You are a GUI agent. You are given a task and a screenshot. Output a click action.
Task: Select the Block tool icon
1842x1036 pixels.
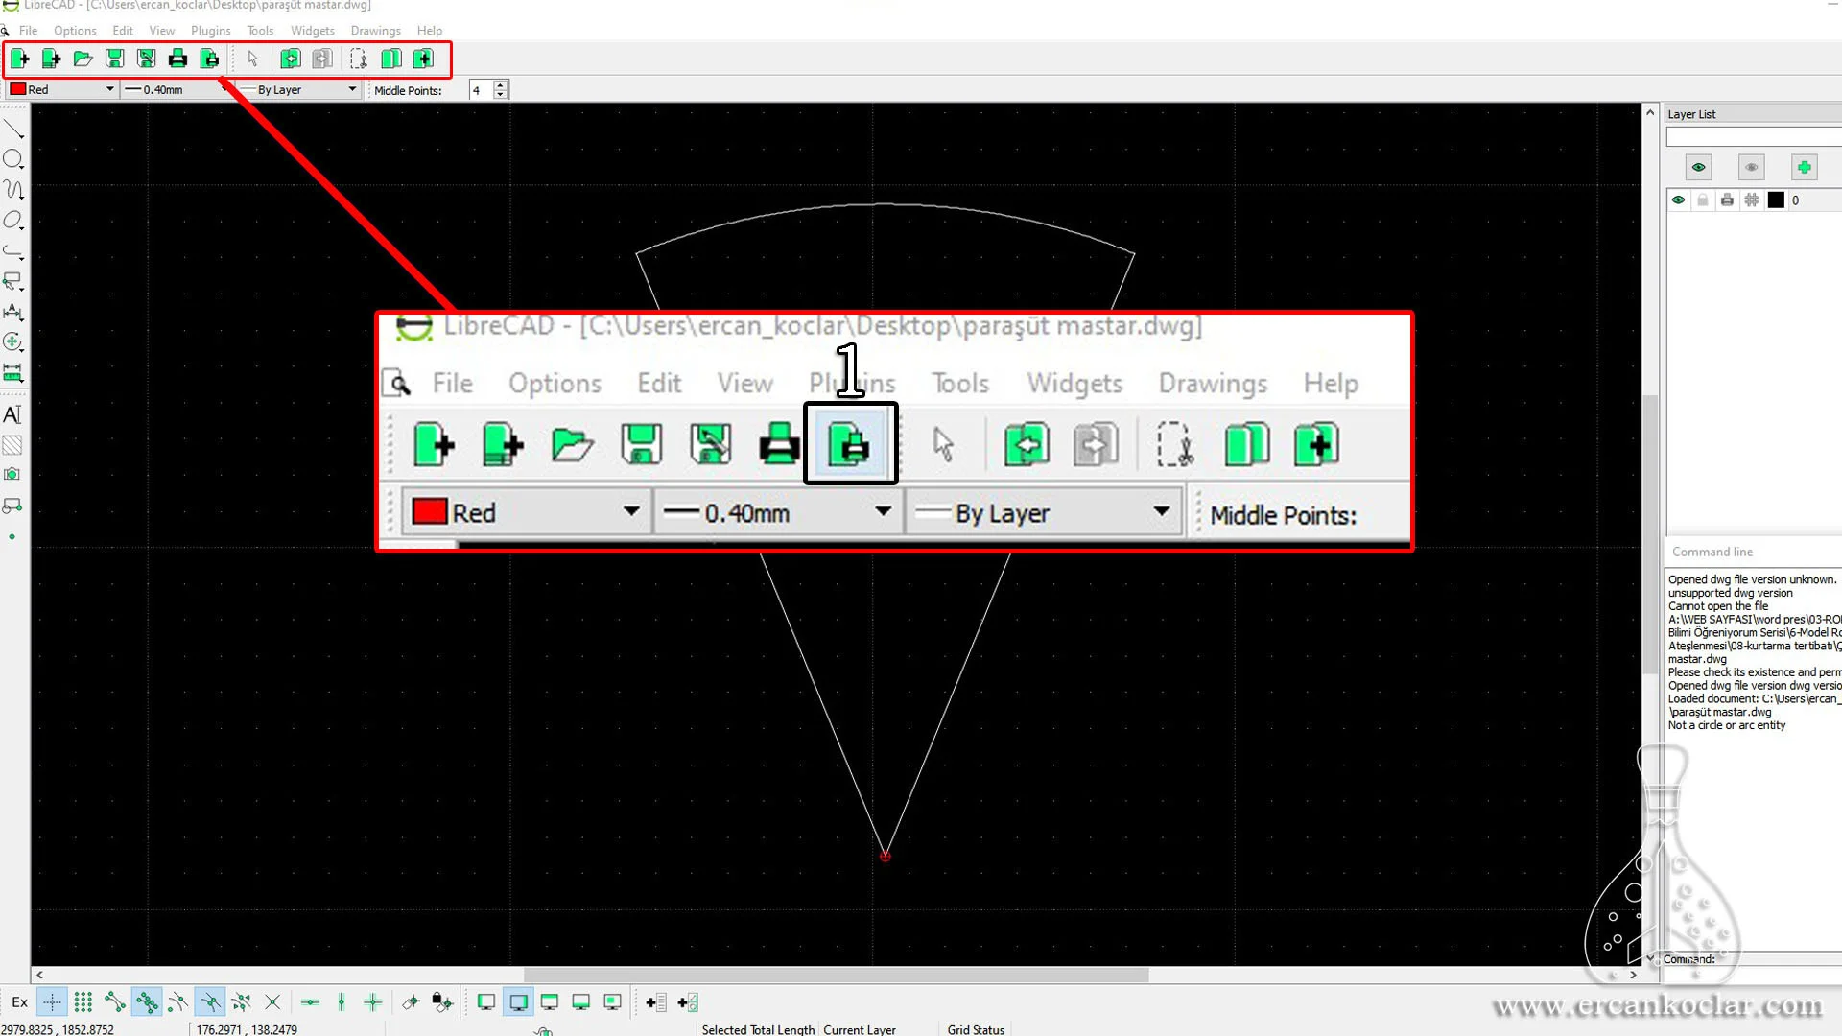point(12,506)
